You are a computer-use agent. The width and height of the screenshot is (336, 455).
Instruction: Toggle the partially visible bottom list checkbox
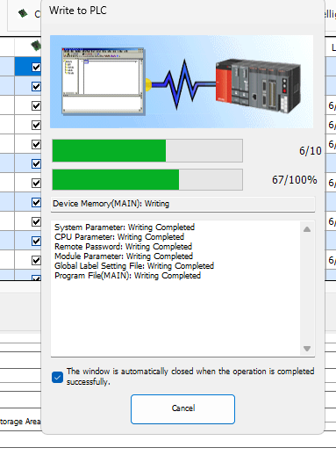pos(36,278)
